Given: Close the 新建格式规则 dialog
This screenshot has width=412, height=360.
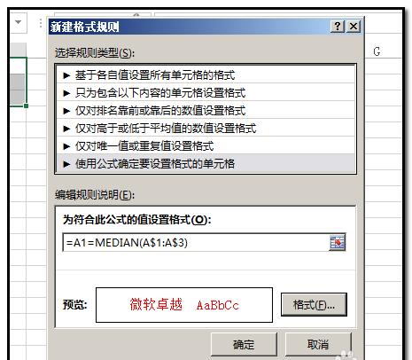Looking at the screenshot, I should pyautogui.click(x=354, y=27).
